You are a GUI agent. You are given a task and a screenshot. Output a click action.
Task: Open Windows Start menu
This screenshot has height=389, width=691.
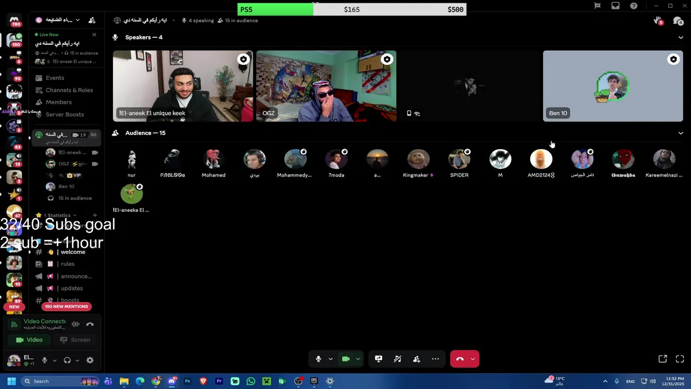coord(11,381)
